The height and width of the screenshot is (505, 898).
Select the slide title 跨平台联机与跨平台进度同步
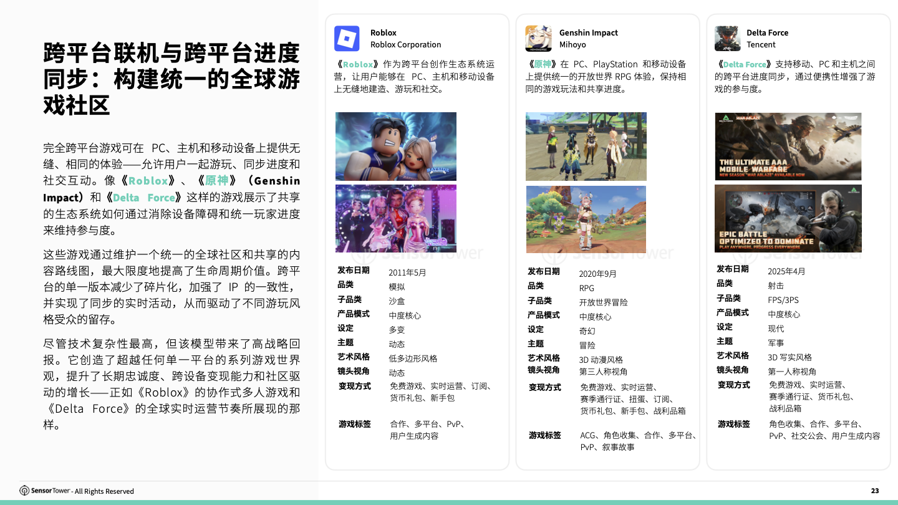(171, 79)
